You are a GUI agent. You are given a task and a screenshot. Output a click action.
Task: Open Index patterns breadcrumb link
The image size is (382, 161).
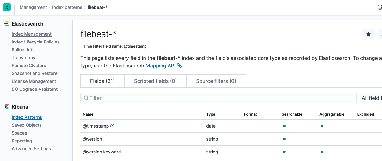tap(67, 7)
